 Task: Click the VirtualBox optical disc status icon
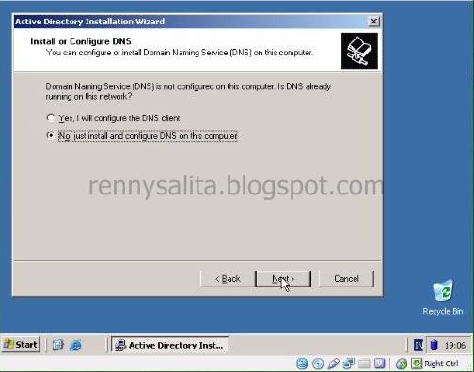[318, 364]
